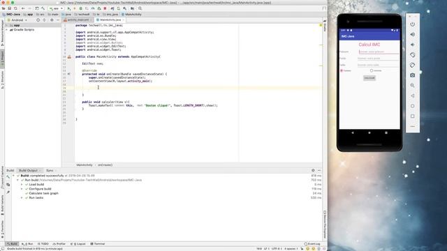Image resolution: width=447 pixels, height=251 pixels.
Task: Click onCreate() breadcrumb below editor
Action: 105,165
